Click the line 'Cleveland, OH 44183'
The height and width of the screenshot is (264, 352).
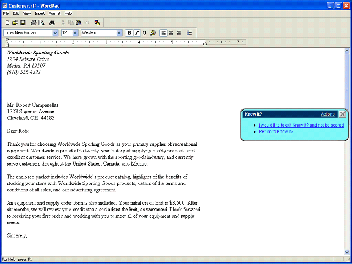coord(31,118)
